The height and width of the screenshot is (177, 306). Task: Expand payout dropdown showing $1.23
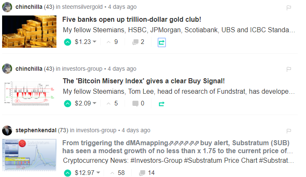pyautogui.click(x=94, y=42)
